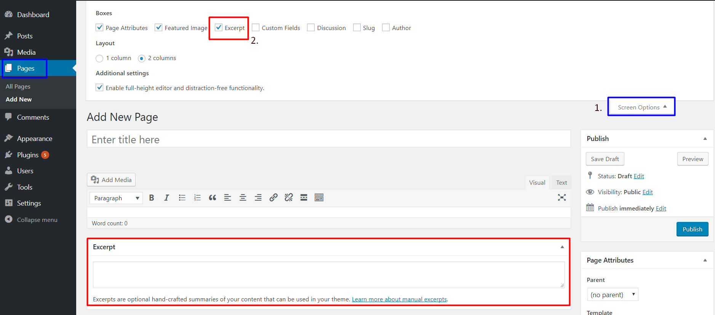
Task: Toggle full-height editor checkbox
Action: pos(99,87)
